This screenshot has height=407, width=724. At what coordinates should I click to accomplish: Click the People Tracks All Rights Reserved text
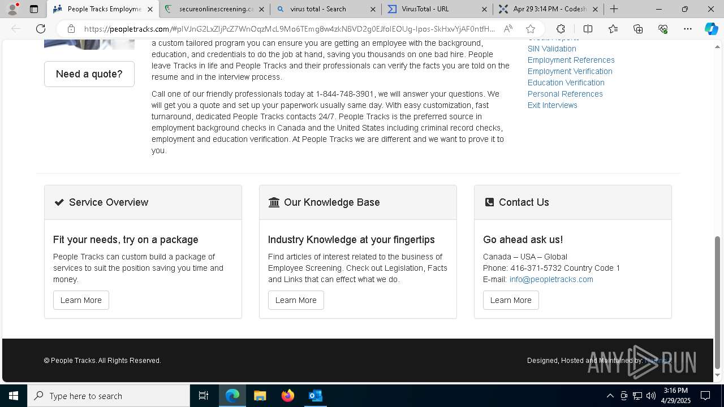click(x=102, y=361)
